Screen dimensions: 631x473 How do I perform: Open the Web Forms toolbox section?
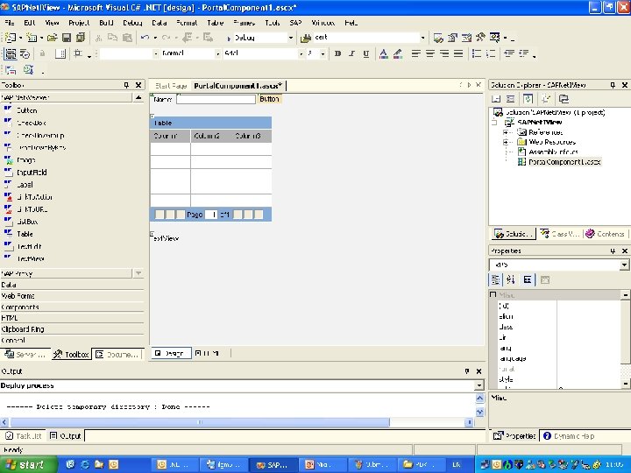72,296
